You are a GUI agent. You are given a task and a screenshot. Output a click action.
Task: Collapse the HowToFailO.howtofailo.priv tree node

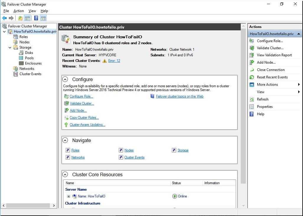(x=4, y=32)
